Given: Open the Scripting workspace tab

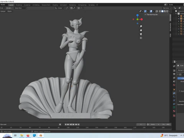Looking at the screenshot, I should pyautogui.click(x=92, y=5).
